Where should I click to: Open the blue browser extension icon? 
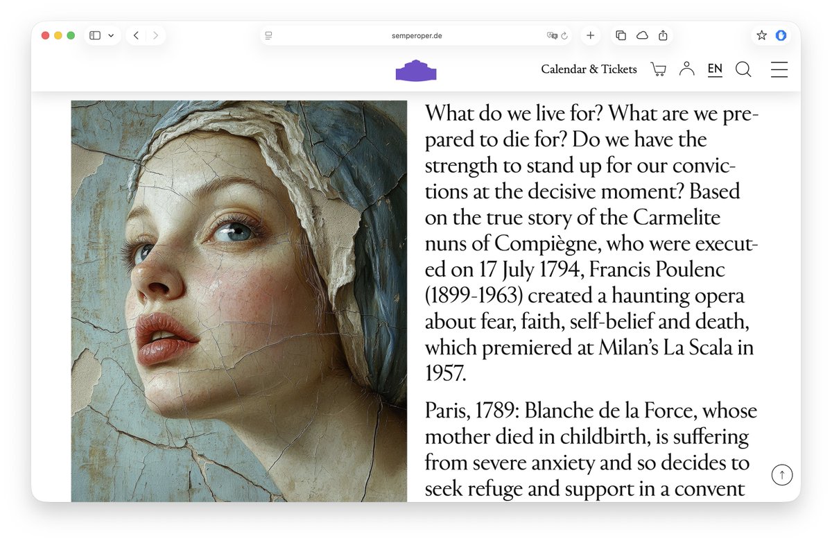(781, 35)
